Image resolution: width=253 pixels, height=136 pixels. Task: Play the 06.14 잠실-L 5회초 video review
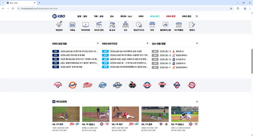pos(185,114)
